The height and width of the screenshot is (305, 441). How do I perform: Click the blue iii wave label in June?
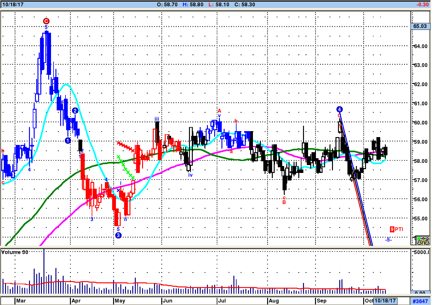pos(157,119)
